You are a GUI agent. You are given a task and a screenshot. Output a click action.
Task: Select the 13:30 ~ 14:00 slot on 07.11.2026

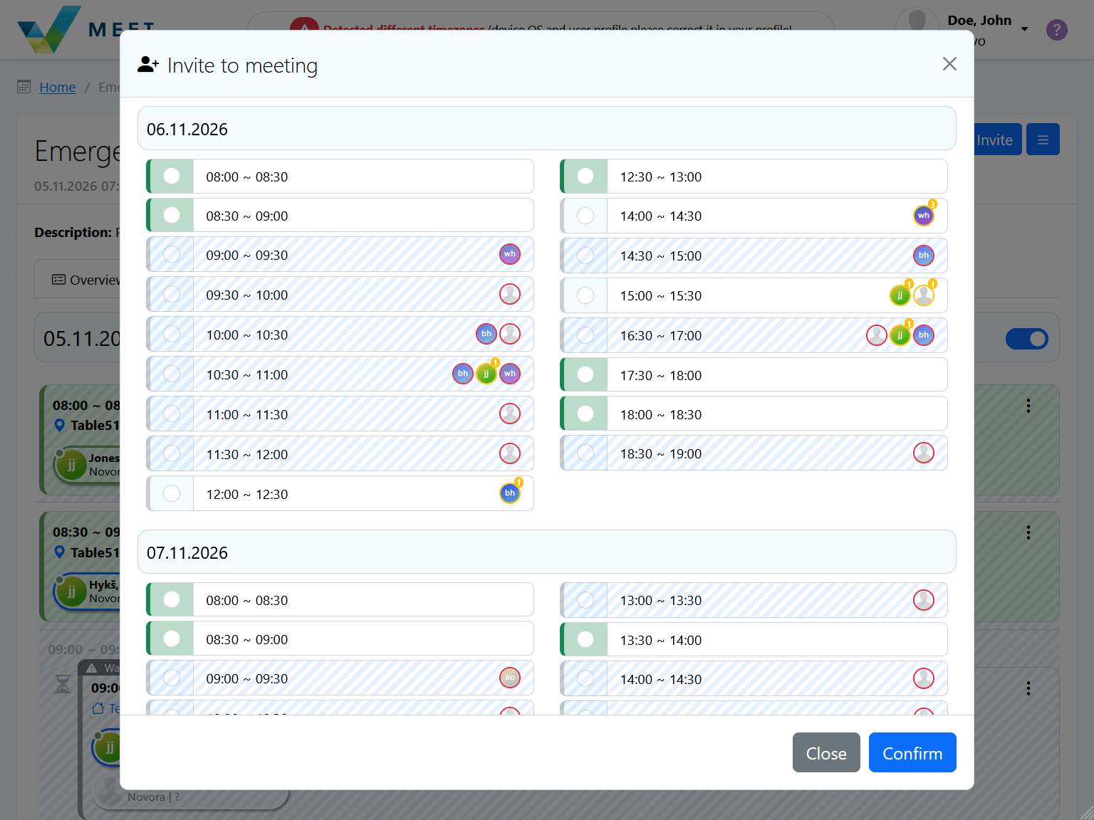[585, 639]
